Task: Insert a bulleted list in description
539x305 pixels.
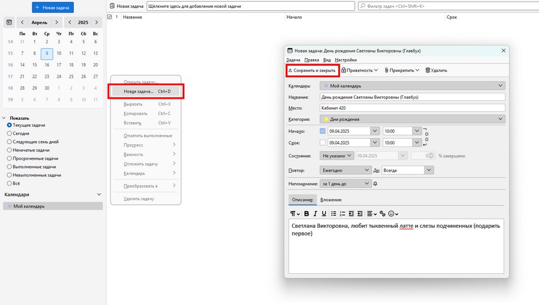Action: (x=334, y=213)
